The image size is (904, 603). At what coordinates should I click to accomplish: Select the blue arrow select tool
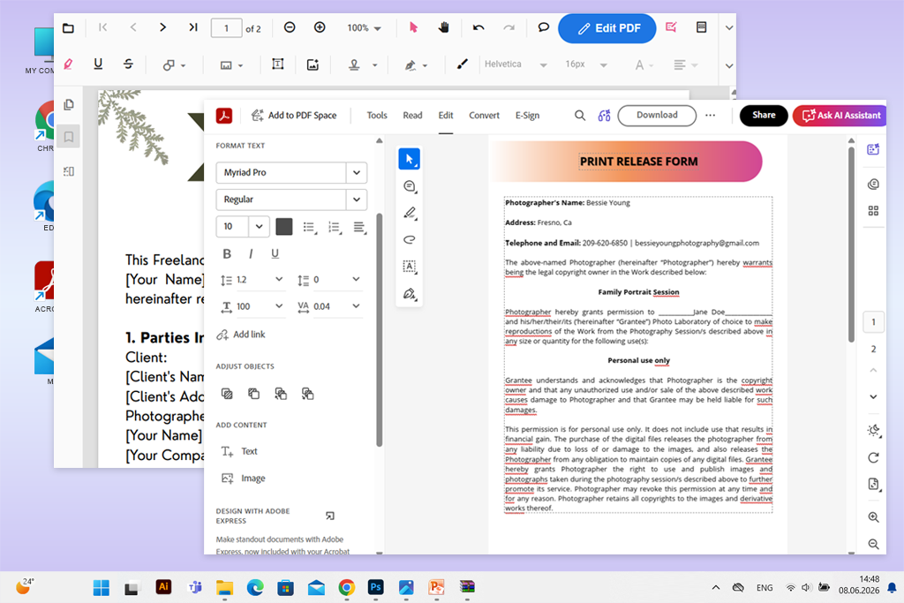point(410,159)
